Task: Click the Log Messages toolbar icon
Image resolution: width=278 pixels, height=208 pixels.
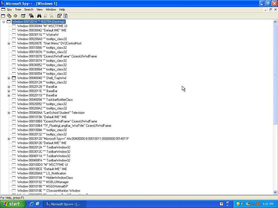Action: coord(23,16)
